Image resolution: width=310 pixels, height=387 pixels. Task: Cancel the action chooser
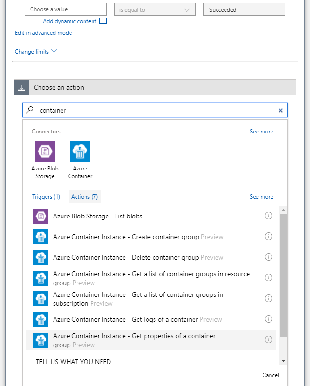point(271,375)
